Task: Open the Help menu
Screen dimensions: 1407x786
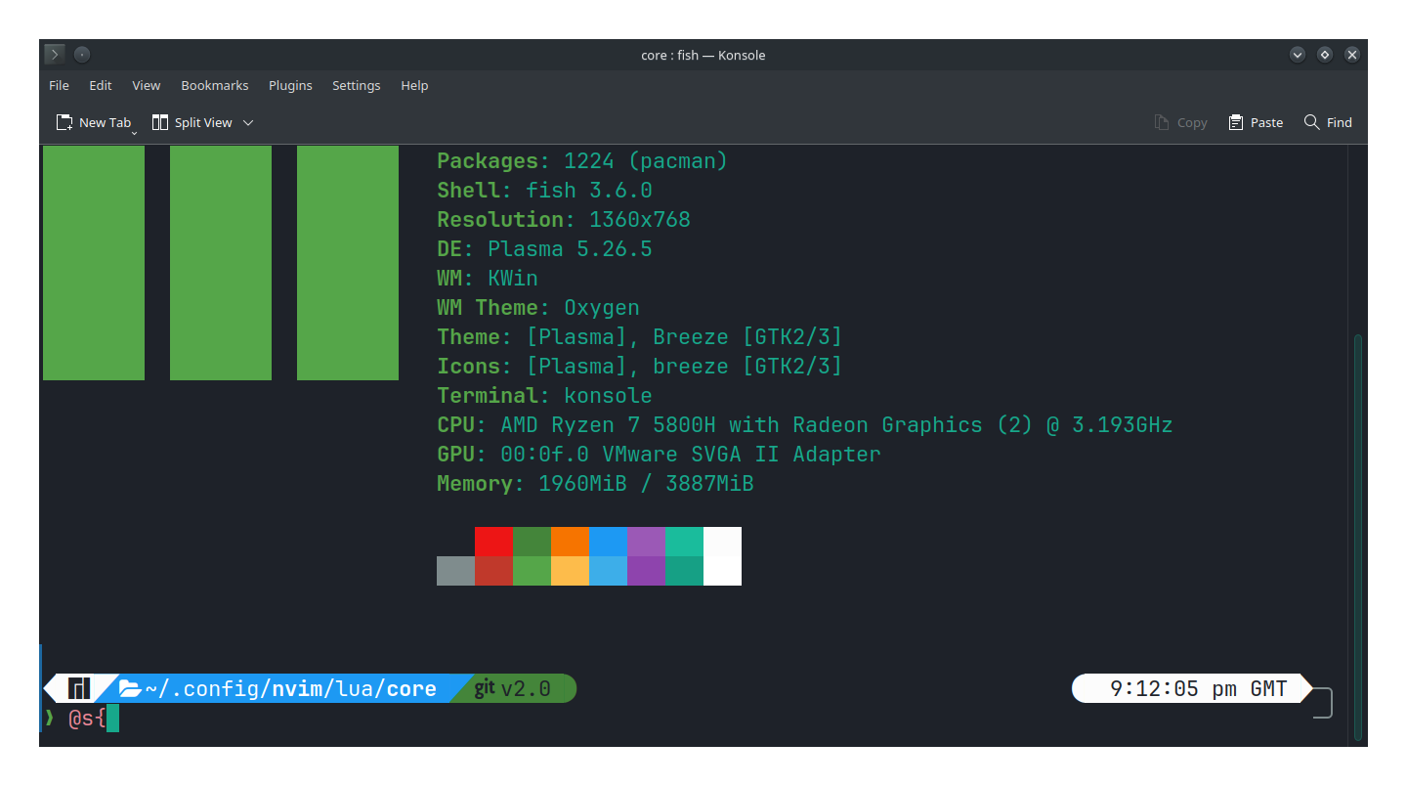Action: pos(414,85)
